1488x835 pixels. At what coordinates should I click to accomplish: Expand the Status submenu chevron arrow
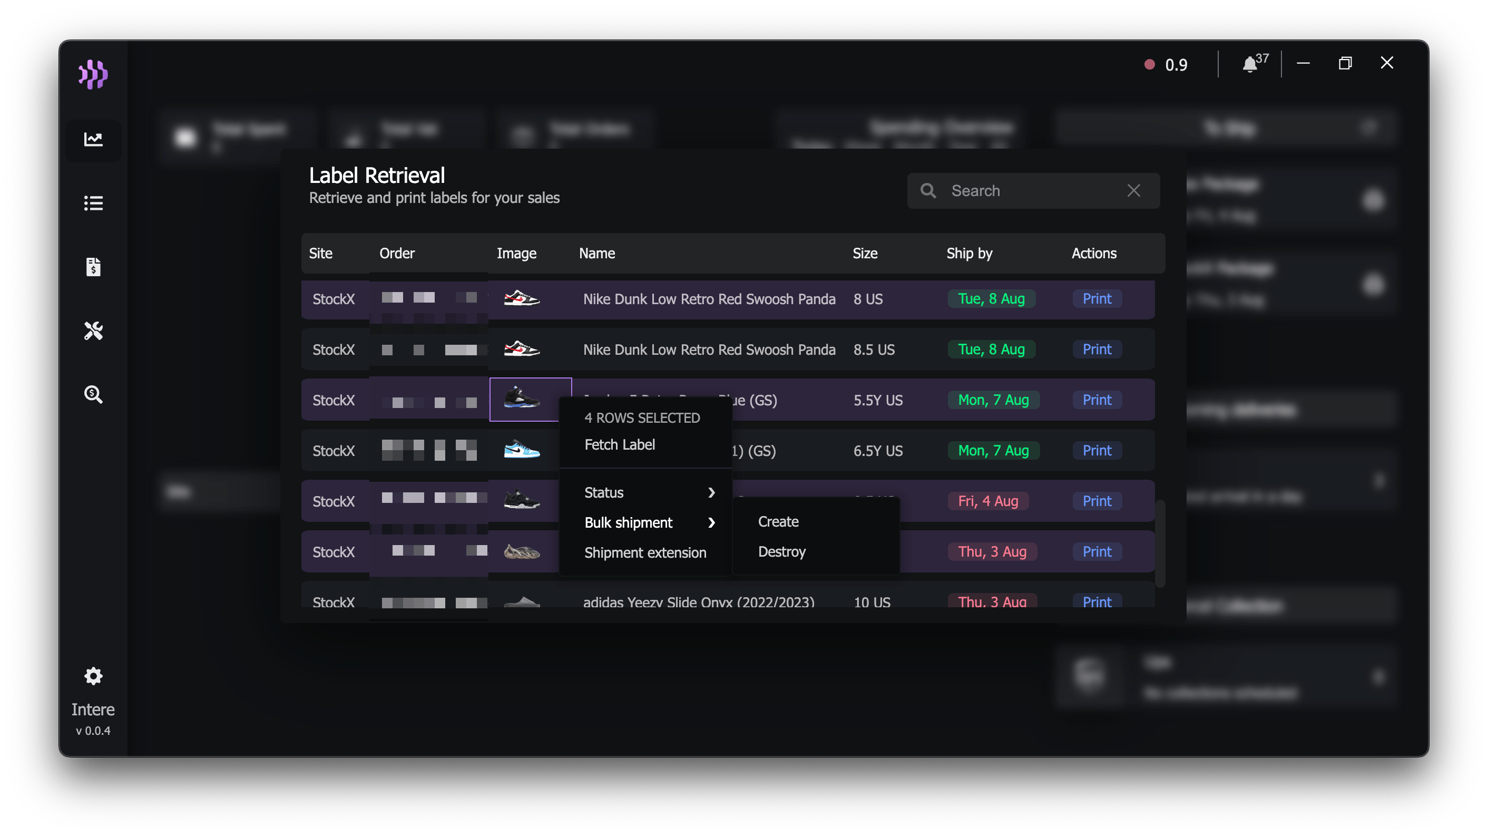711,492
